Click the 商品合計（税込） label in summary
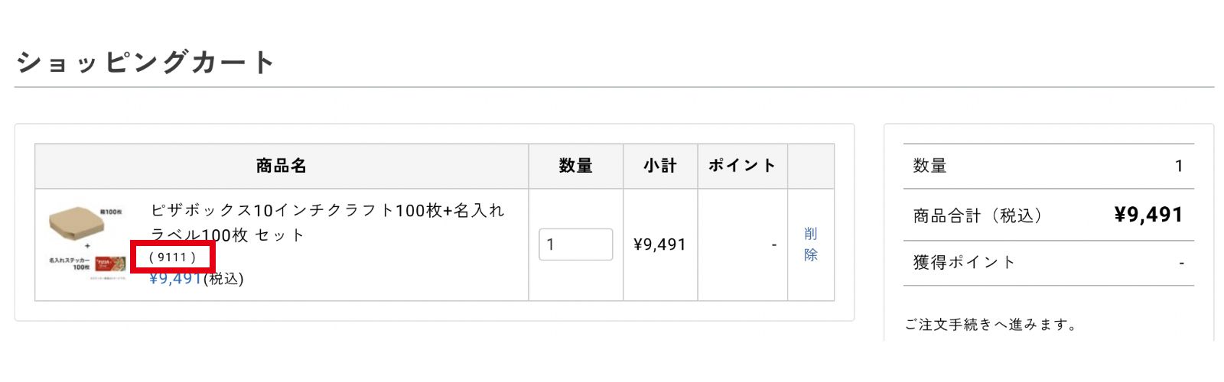Viewport: 1224px width, 382px height. pos(978,216)
